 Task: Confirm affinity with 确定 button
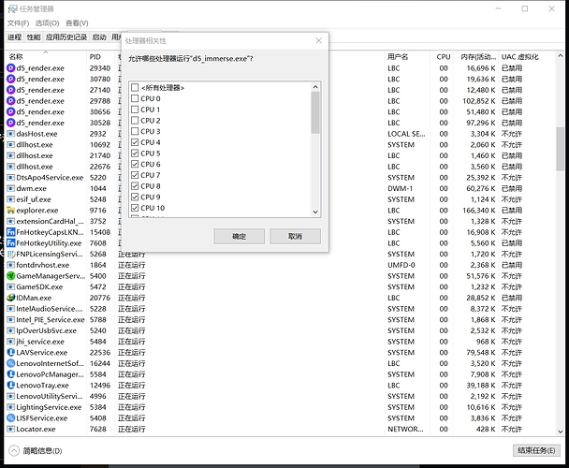[x=240, y=237]
